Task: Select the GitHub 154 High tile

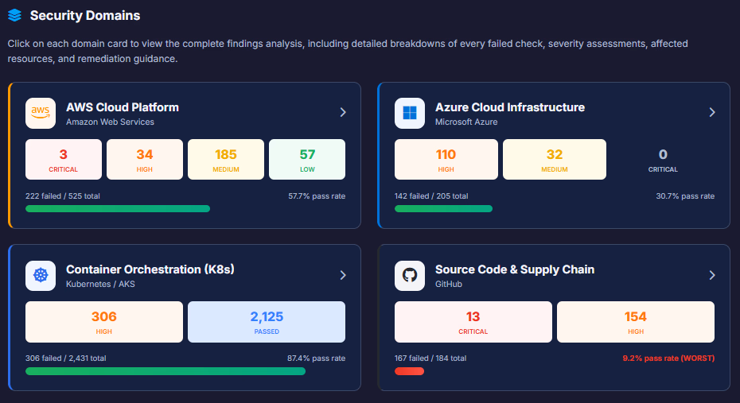Action: (636, 322)
